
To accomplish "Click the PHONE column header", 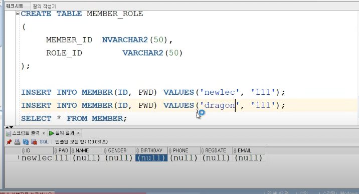I will pyautogui.click(x=184, y=150).
